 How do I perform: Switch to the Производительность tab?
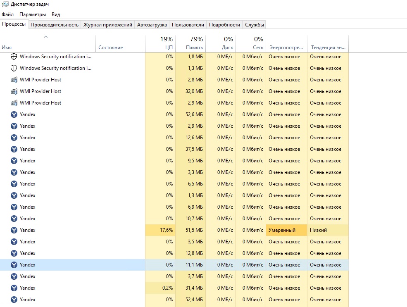click(x=55, y=25)
